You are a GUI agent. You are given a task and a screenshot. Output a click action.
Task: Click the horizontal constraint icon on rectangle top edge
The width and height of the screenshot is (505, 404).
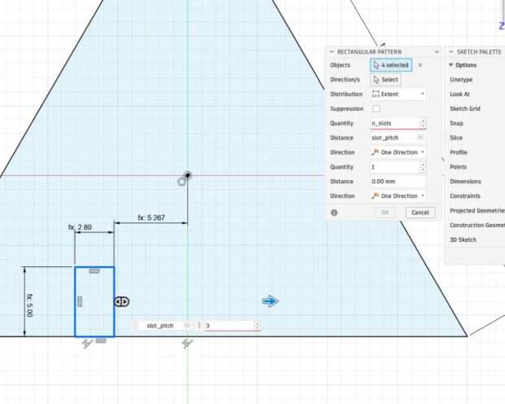tap(94, 271)
